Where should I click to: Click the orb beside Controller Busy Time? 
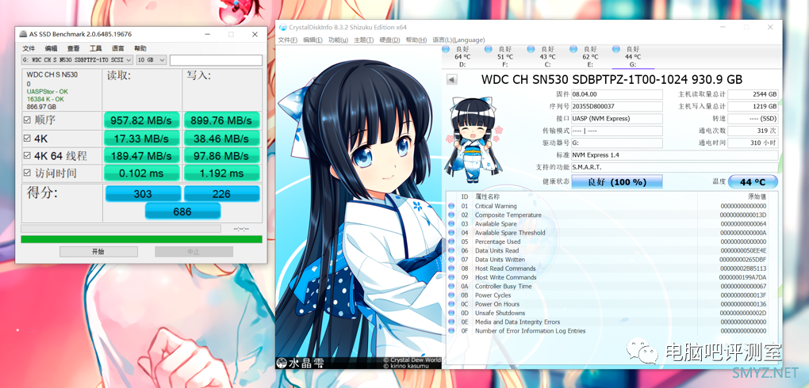451,287
